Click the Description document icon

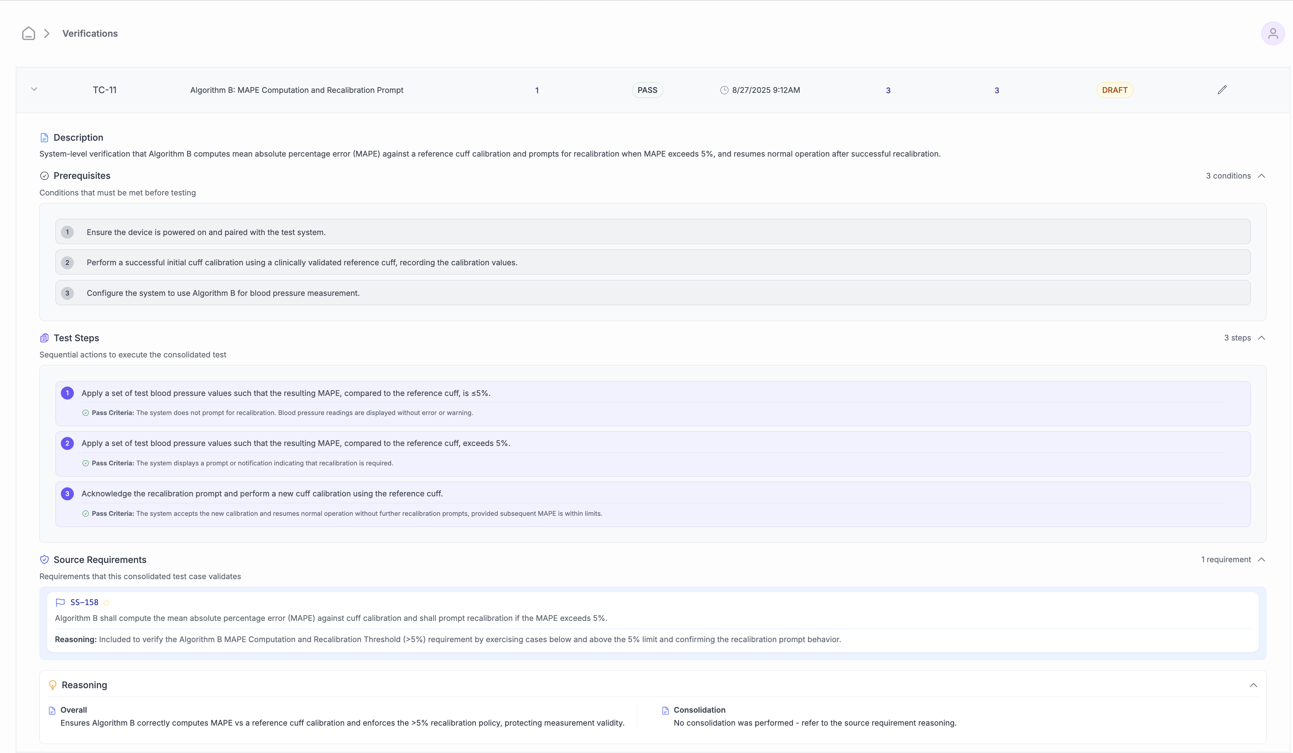(44, 137)
